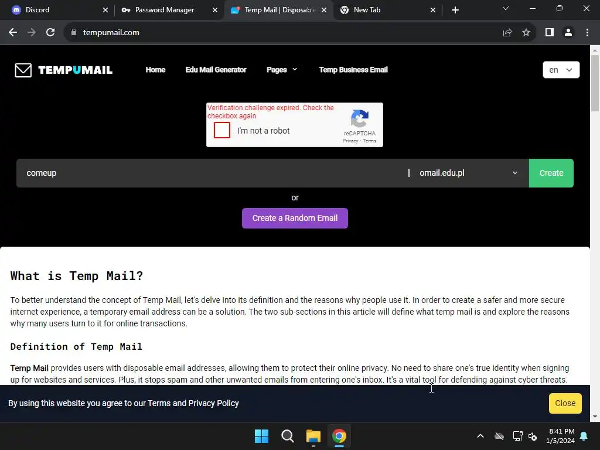Close the Discord tab
Viewport: 600px width, 450px height.
point(105,10)
